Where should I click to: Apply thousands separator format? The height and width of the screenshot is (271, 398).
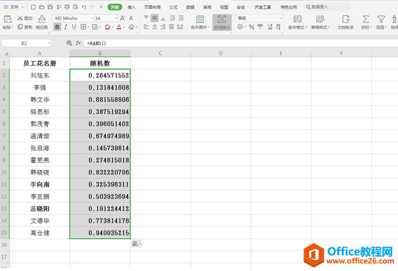tap(260, 27)
